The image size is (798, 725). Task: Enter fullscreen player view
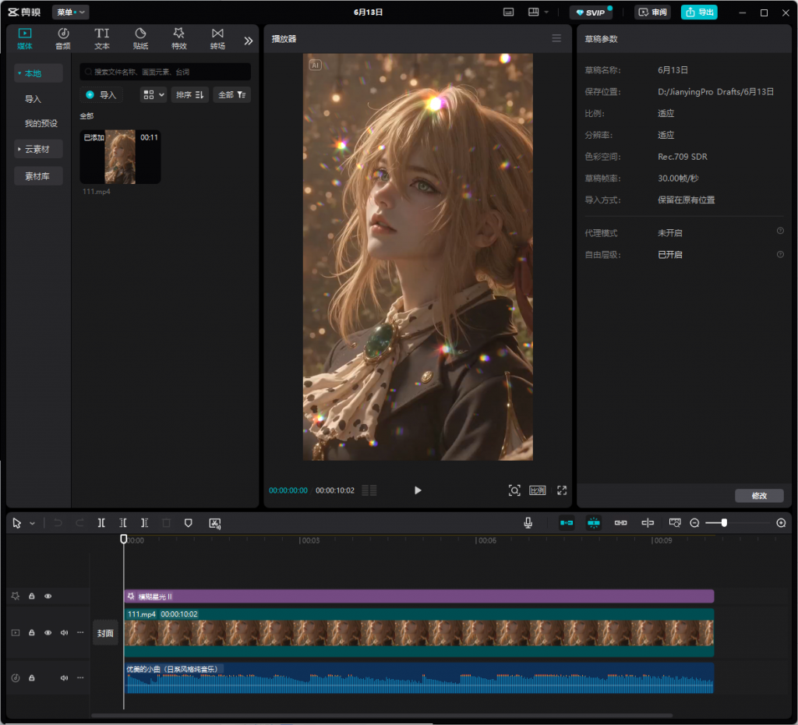[562, 490]
